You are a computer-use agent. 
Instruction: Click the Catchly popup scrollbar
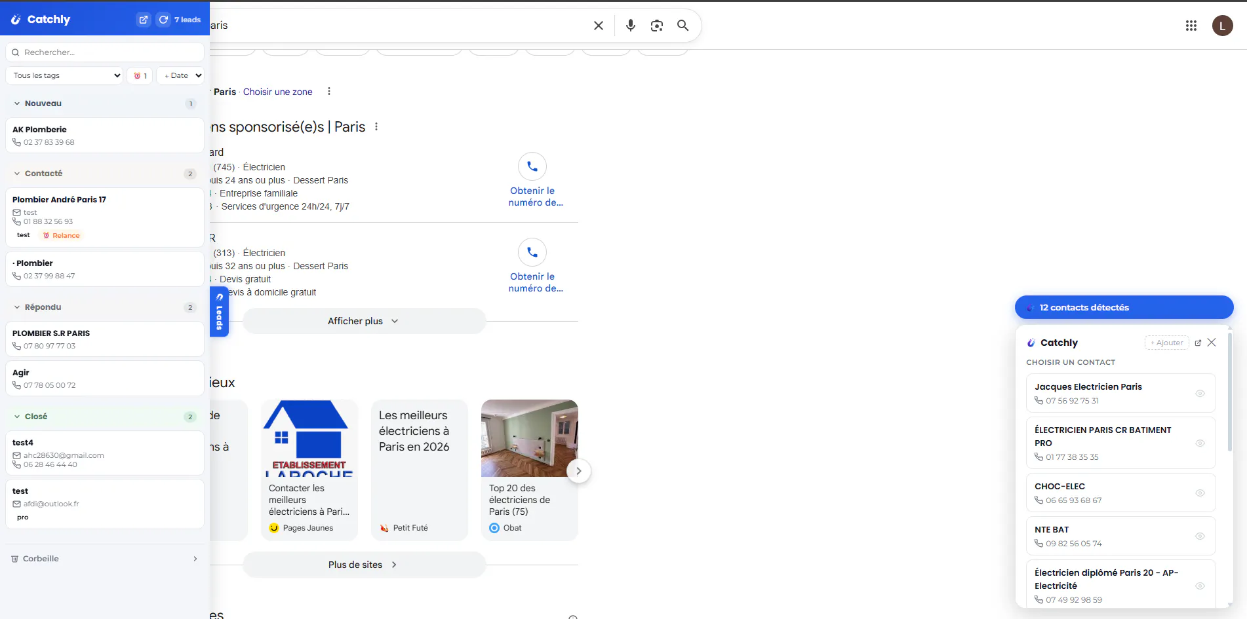point(1229,393)
